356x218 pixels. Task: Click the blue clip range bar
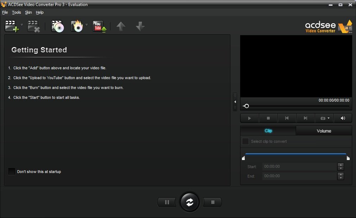pyautogui.click(x=295, y=154)
